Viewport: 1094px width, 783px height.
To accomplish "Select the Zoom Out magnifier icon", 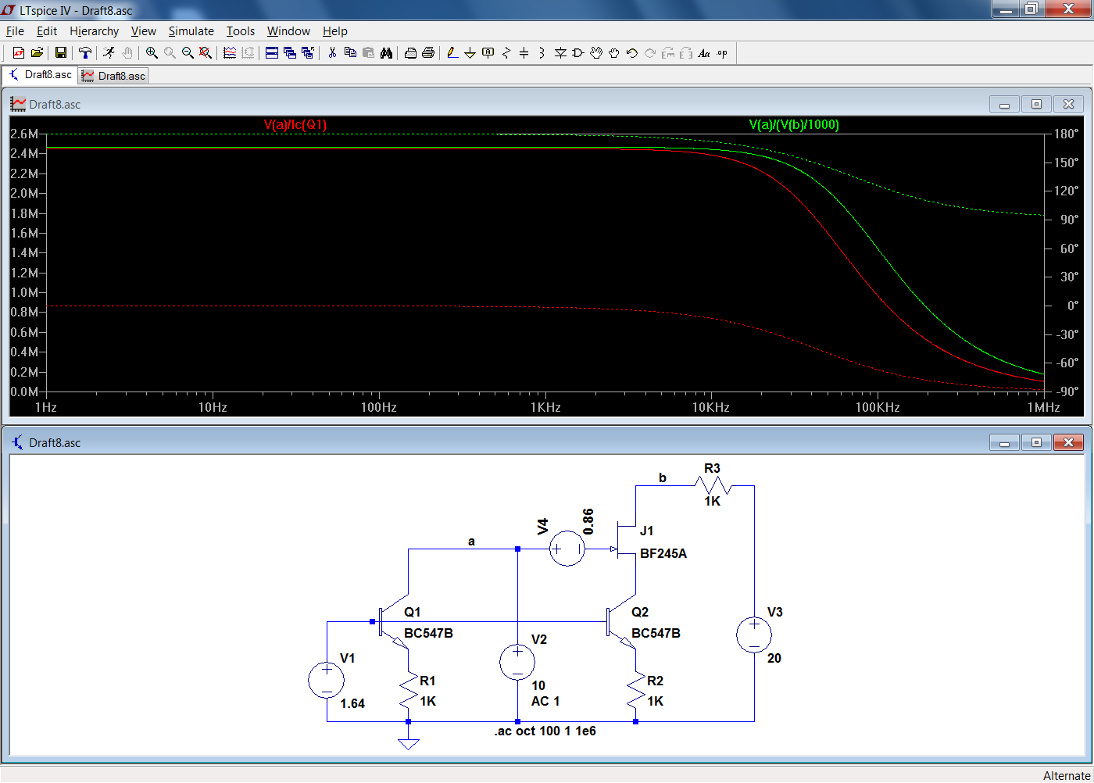I will (x=188, y=52).
